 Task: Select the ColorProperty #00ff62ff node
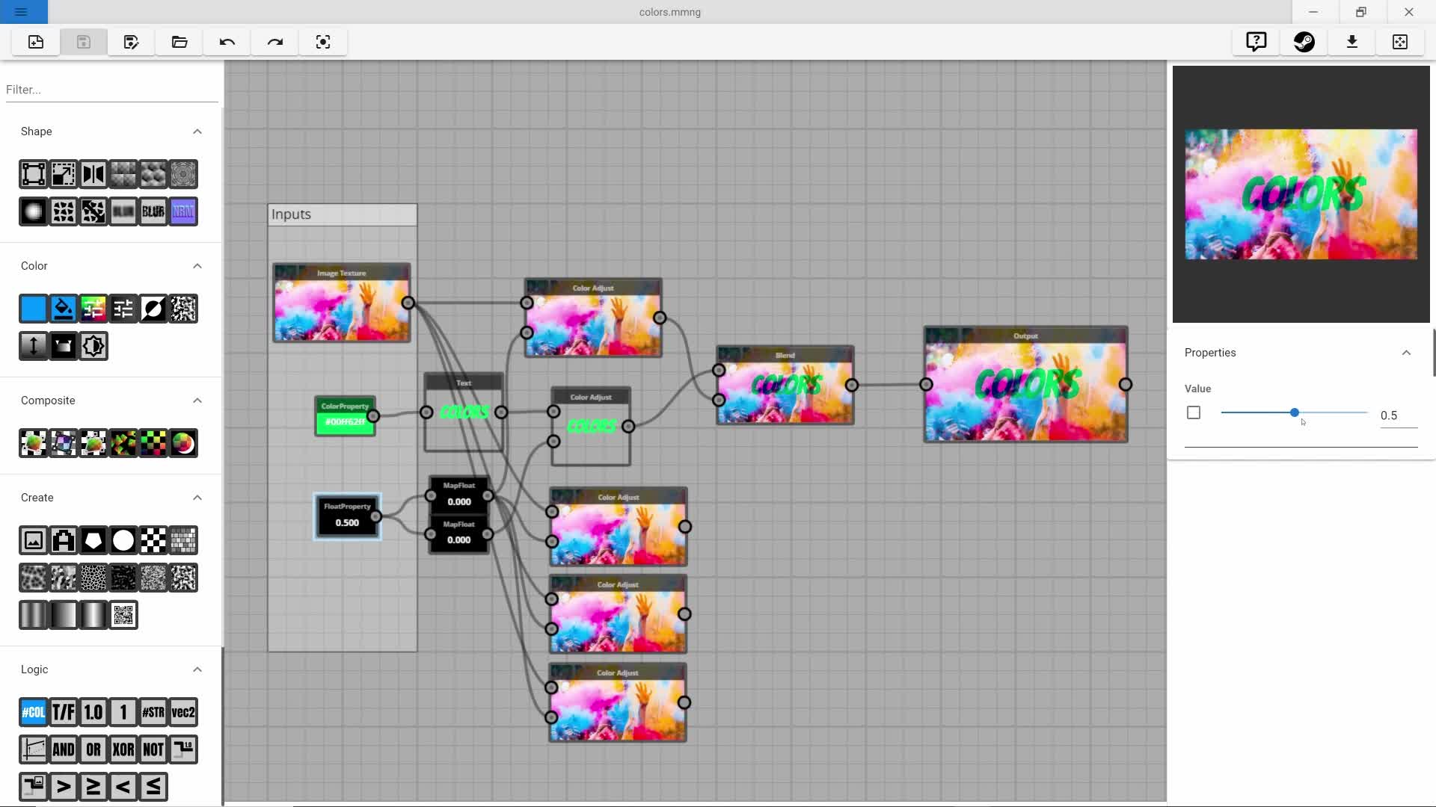pos(345,416)
